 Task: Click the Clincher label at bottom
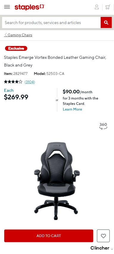point(100,248)
